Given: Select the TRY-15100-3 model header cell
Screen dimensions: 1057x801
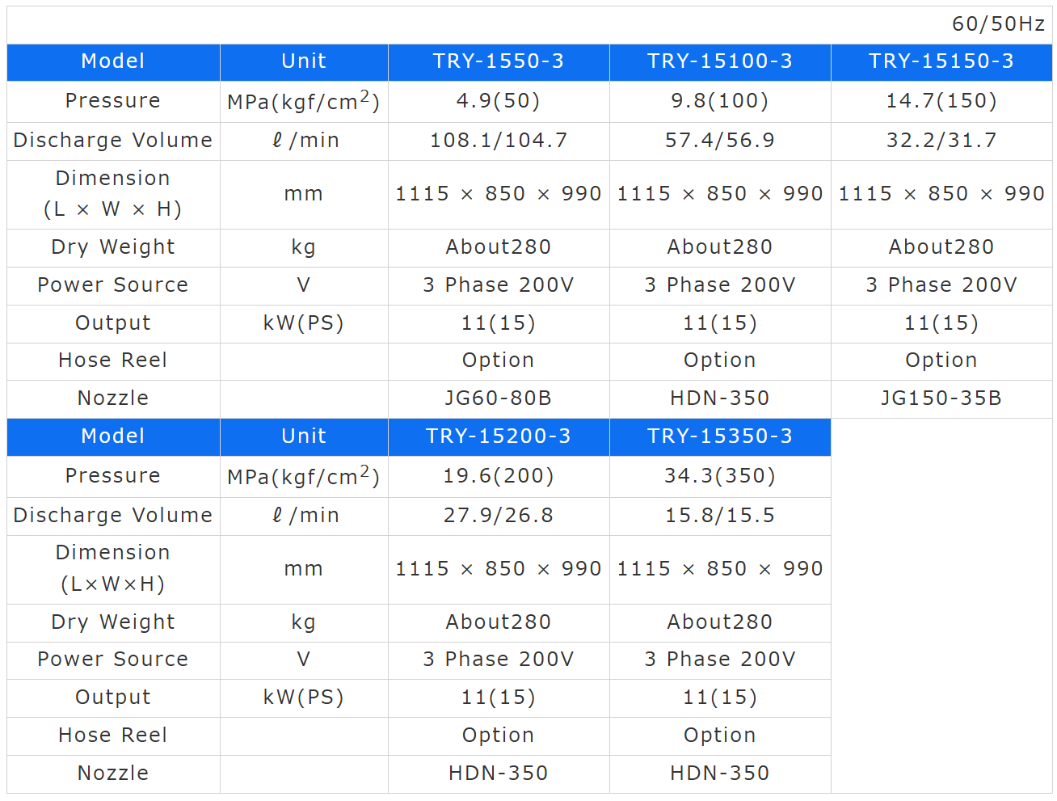Looking at the screenshot, I should coord(719,61).
